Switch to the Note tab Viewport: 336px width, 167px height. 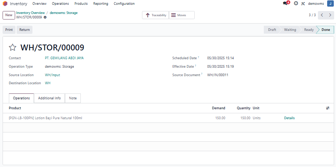pos(73,98)
